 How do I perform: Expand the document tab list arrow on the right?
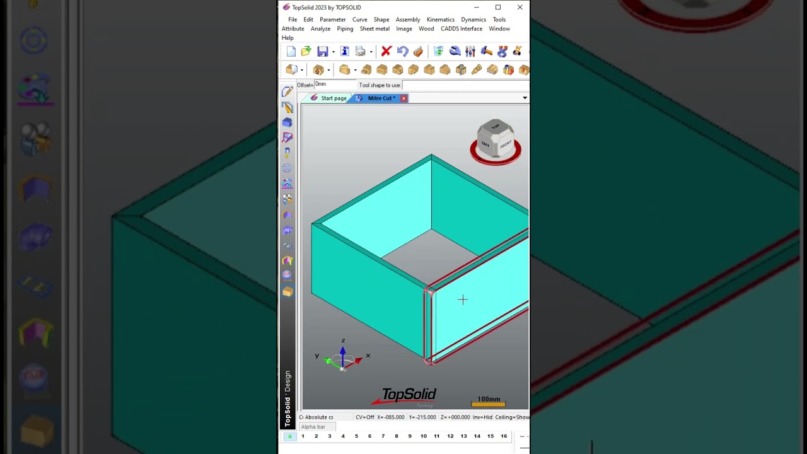525,98
